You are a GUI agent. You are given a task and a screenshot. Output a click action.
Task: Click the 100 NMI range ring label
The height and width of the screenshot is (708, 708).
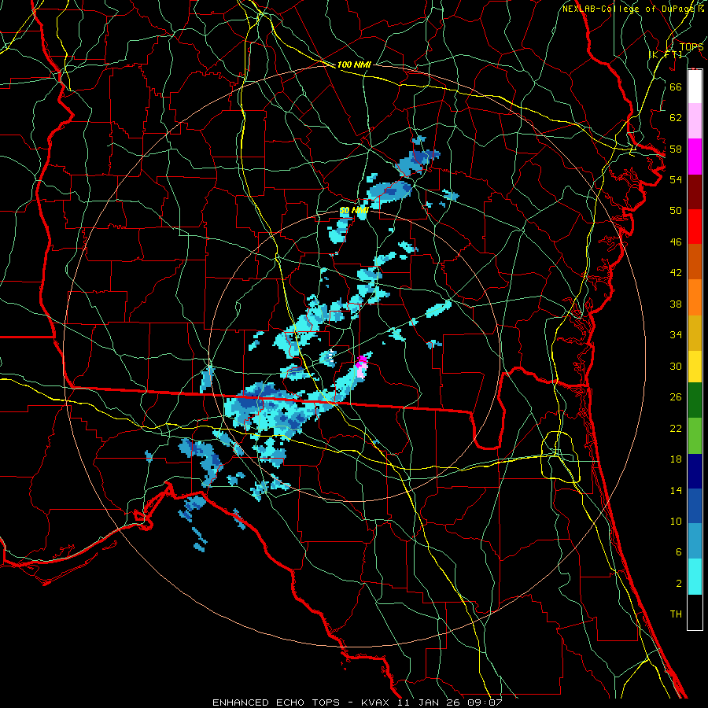[354, 65]
